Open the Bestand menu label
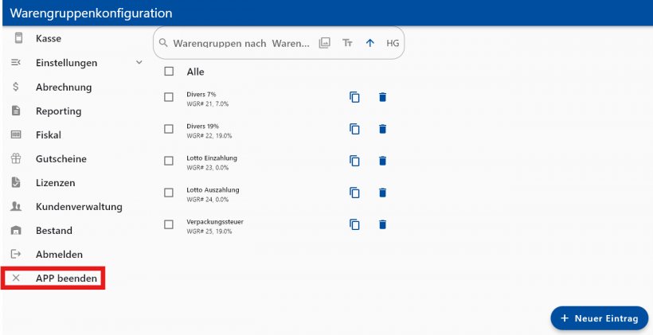 (x=53, y=231)
